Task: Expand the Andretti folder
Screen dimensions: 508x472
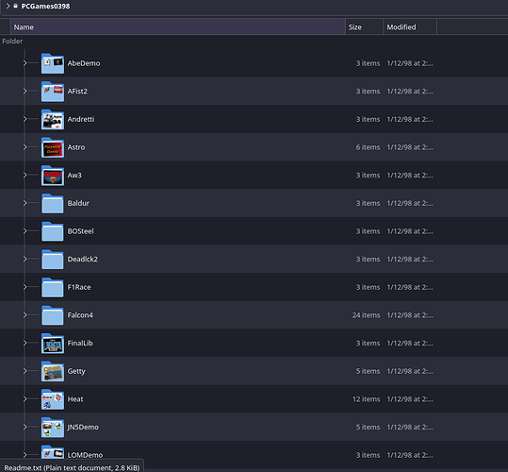Action: (x=25, y=119)
